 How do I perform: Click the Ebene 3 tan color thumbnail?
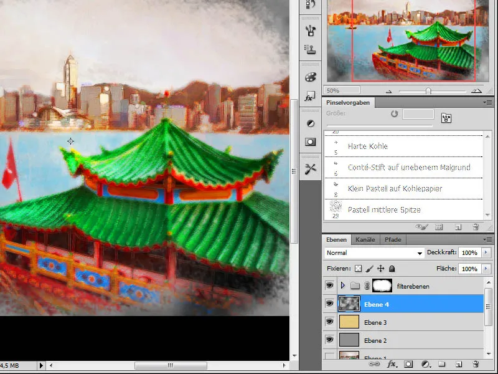[349, 322]
